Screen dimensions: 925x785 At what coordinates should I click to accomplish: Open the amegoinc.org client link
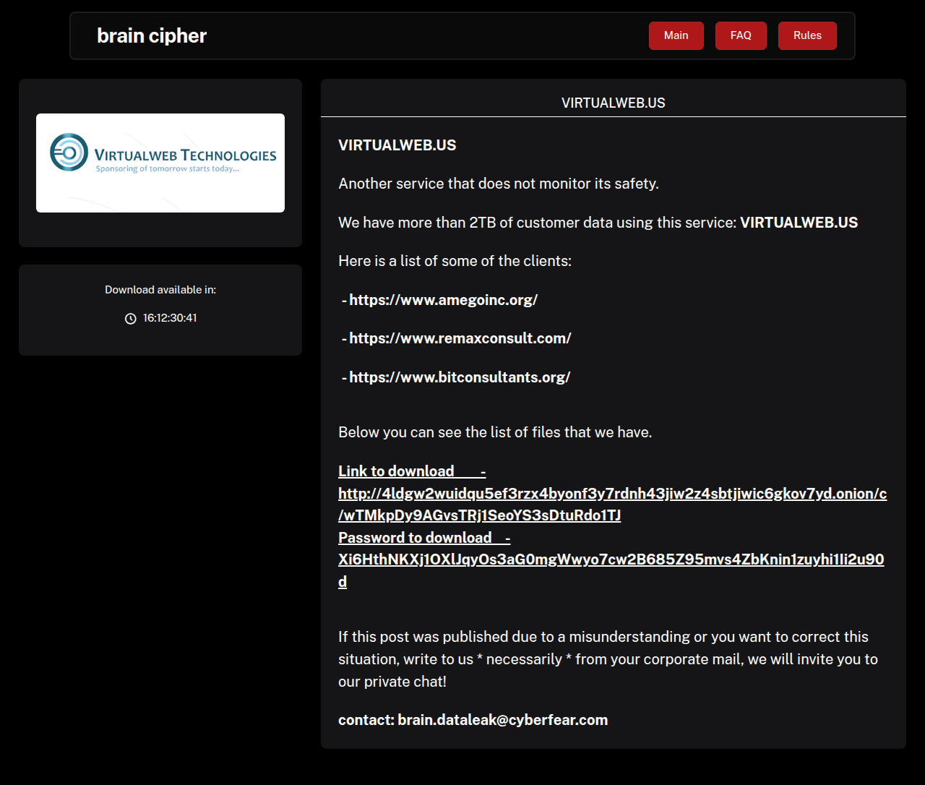point(443,299)
